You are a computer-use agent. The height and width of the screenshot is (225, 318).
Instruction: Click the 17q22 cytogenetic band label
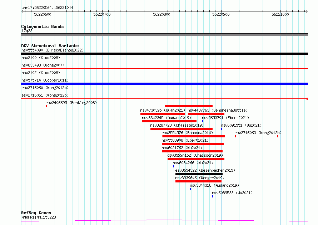[x=27, y=31]
